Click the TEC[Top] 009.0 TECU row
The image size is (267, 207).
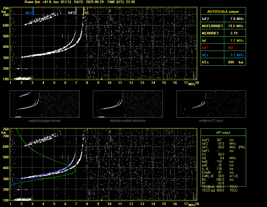(x=220, y=190)
